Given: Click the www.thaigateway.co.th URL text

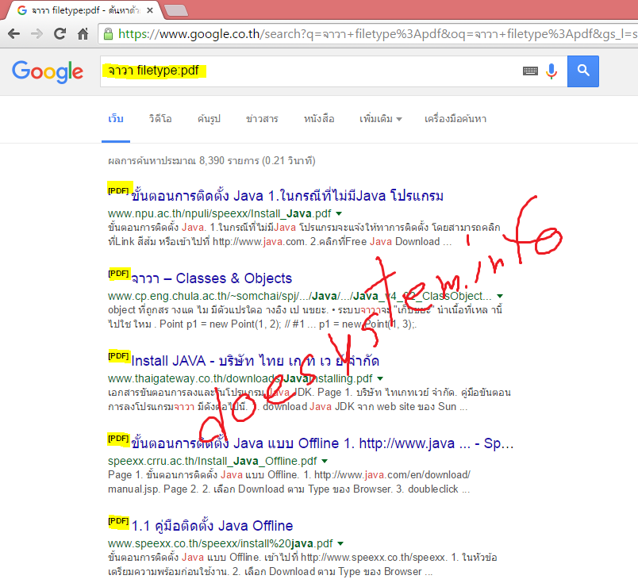Looking at the screenshot, I should 240,379.
